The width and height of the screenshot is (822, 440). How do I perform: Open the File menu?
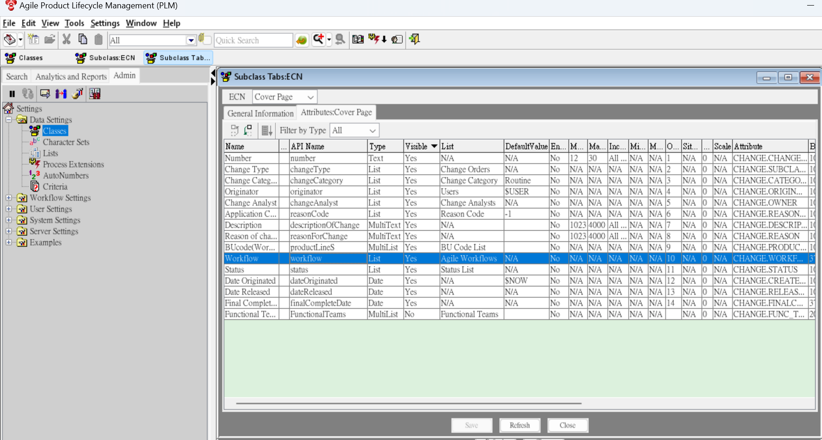9,23
